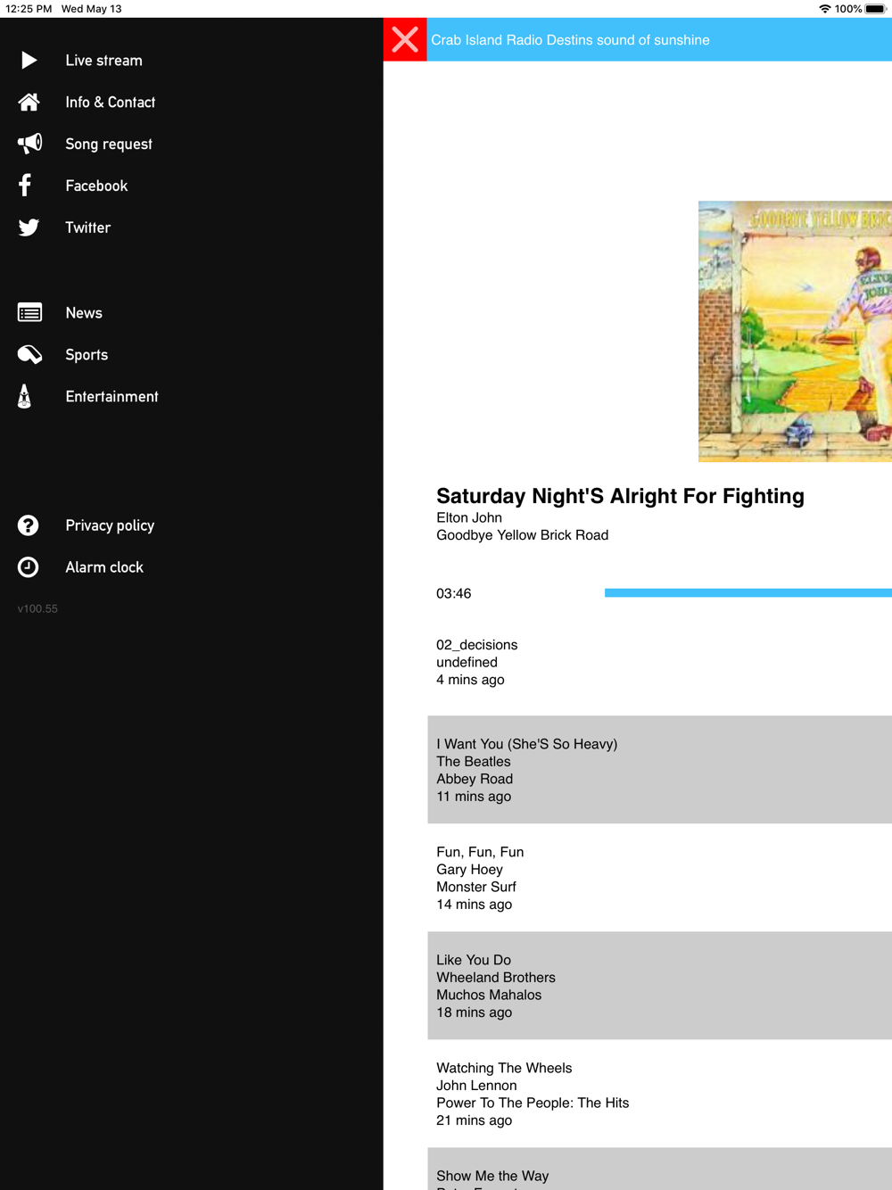Click the song progress bar
Screen dimensions: 892x1190
tap(748, 593)
